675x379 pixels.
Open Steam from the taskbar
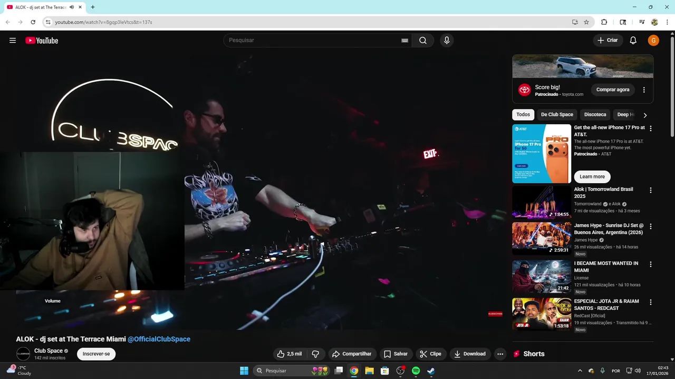(431, 371)
